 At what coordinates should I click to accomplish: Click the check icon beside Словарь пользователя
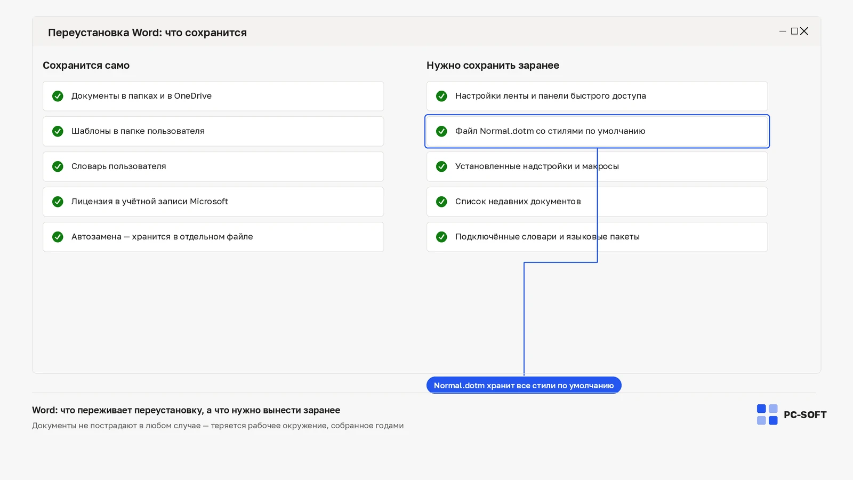(58, 166)
